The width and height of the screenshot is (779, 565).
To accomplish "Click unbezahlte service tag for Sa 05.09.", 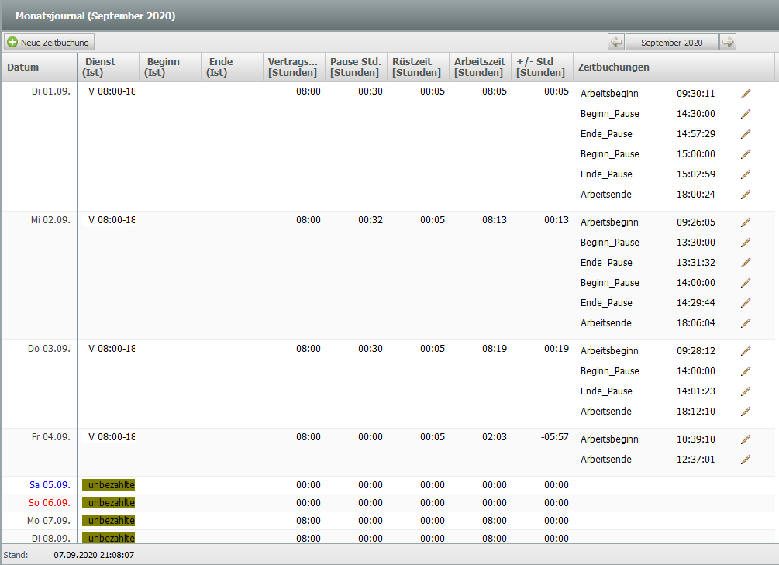I will click(109, 485).
